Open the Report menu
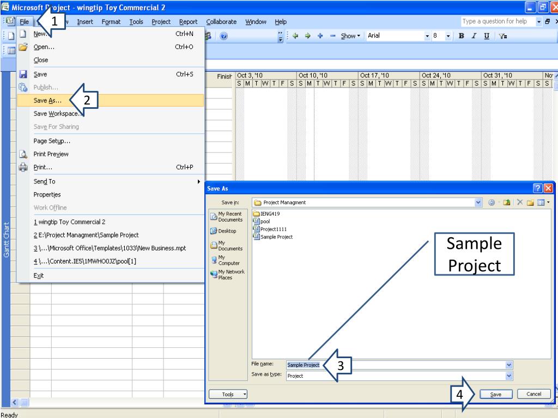The image size is (558, 418). 188,22
